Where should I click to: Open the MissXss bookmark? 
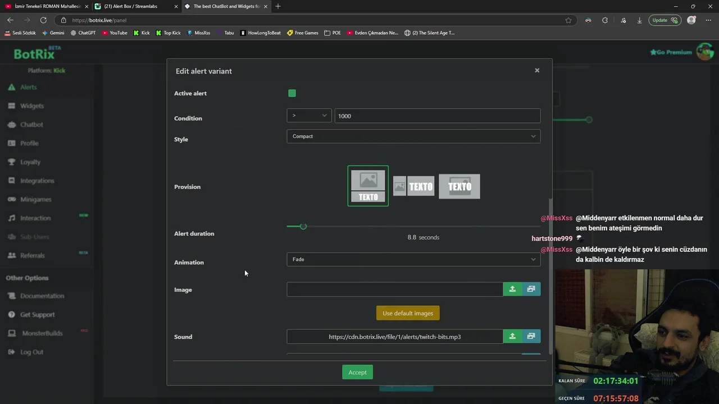point(198,33)
